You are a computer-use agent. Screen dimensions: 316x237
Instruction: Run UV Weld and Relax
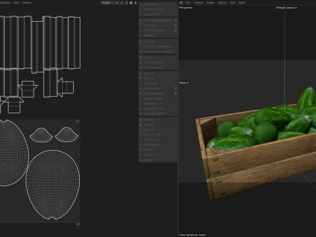(x=158, y=30)
